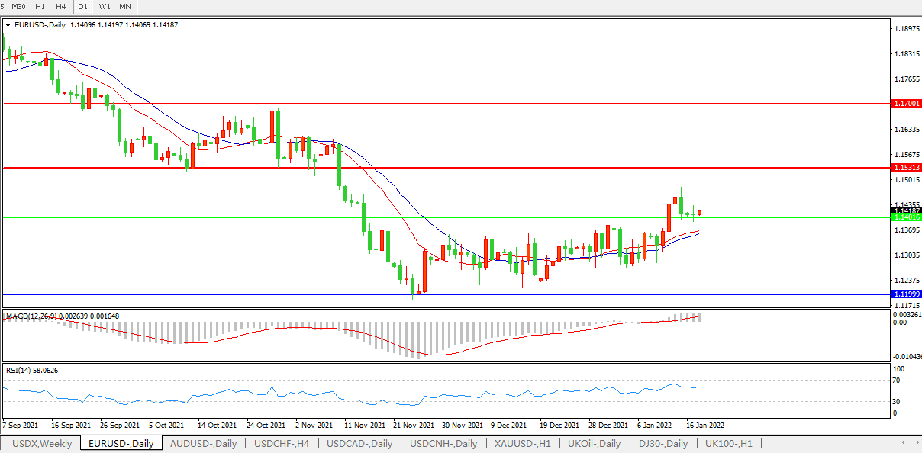922x453 pixels.
Task: Choose the W1 weekly timeframe
Action: click(105, 6)
